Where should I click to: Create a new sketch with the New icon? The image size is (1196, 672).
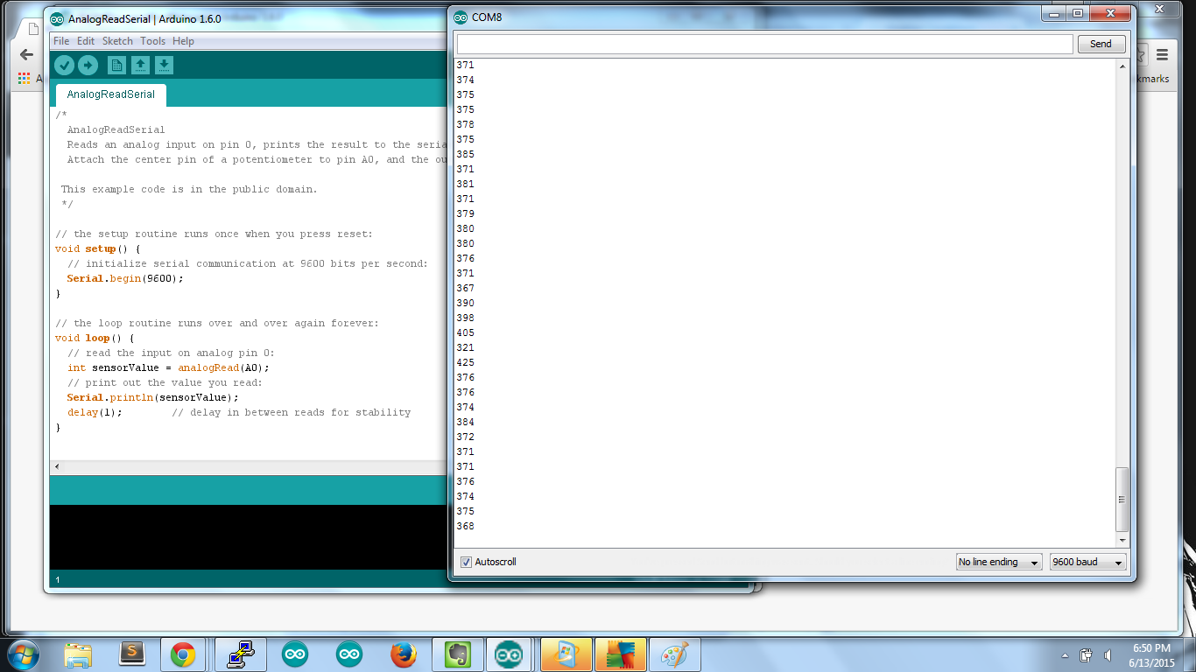click(x=116, y=65)
